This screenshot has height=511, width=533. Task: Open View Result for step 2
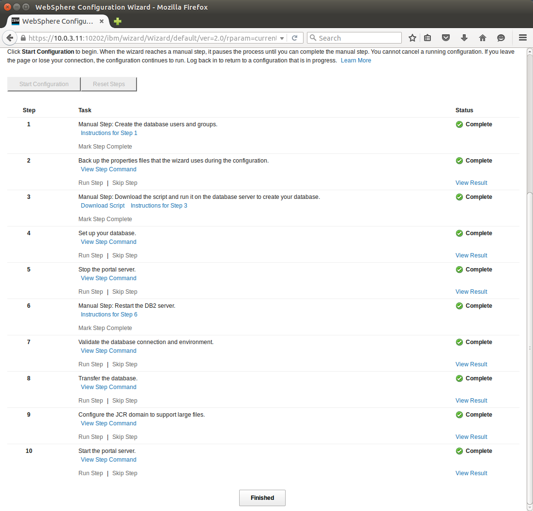click(x=471, y=183)
